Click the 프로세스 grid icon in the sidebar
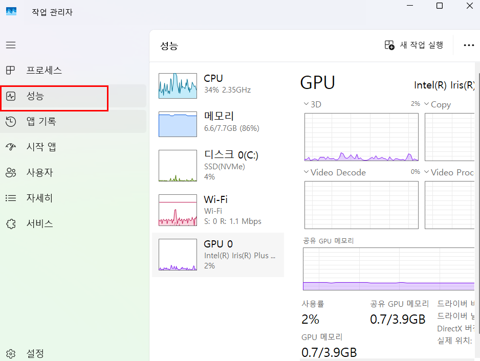The image size is (480, 361). pos(10,71)
